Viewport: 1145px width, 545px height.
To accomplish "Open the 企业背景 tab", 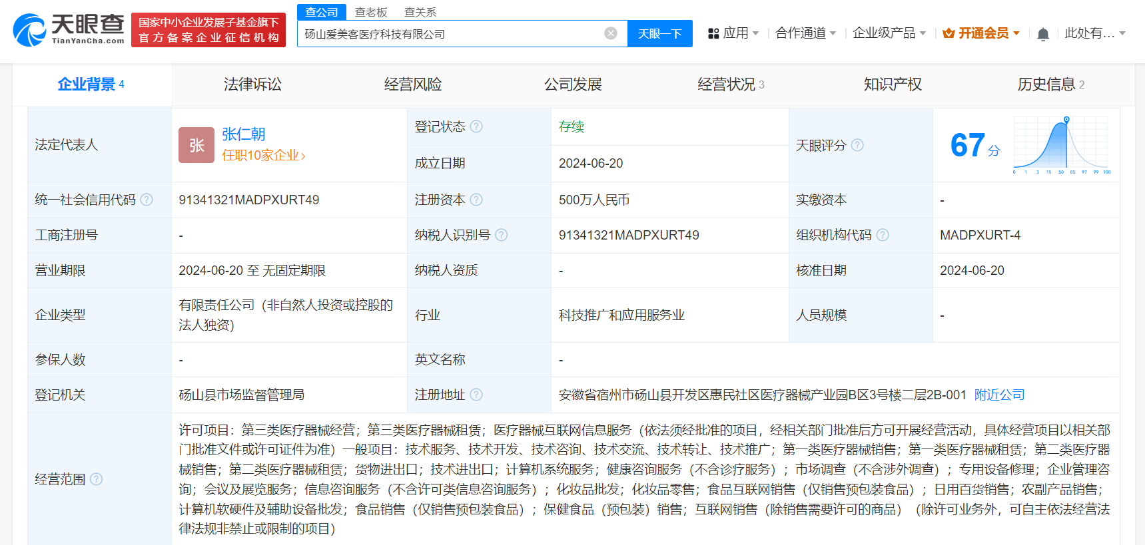I will [91, 85].
